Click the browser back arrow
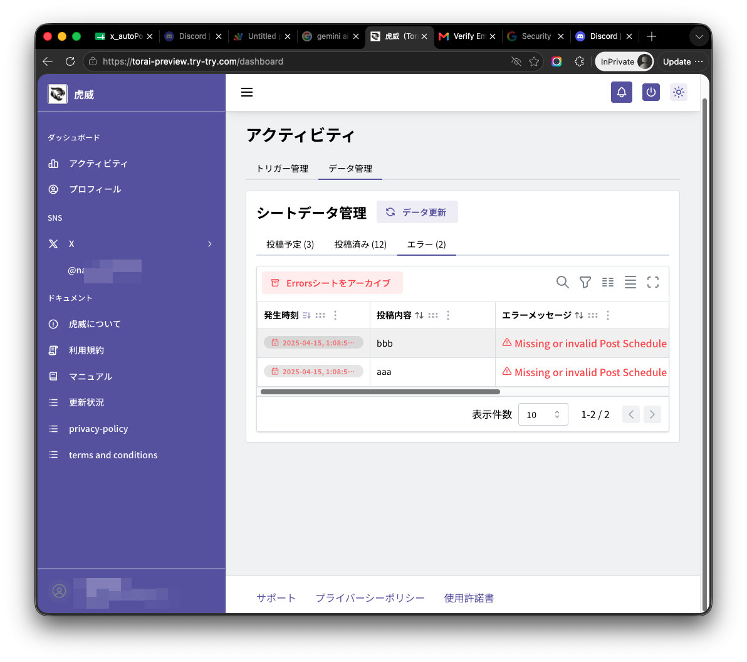This screenshot has width=747, height=662. (47, 61)
